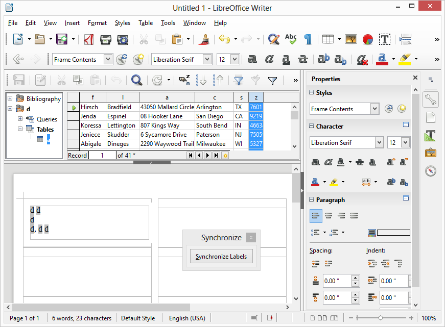Click the Save document icon
445x327 pixels.
tap(62, 39)
